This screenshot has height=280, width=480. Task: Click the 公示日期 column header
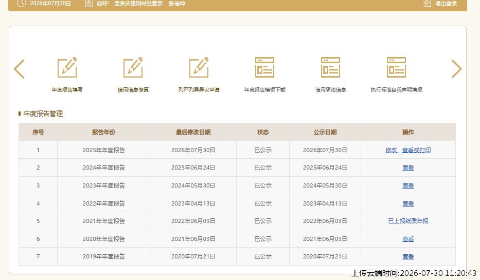pos(325,132)
